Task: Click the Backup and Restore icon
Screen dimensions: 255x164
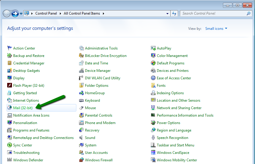Action: coord(10,55)
